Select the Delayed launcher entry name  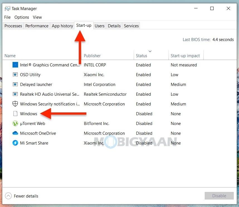click(x=36, y=85)
